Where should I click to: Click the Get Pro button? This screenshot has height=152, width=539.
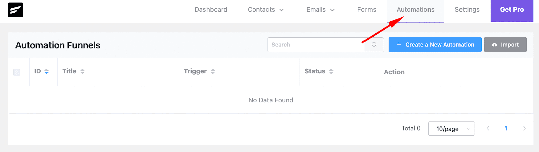coord(512,10)
